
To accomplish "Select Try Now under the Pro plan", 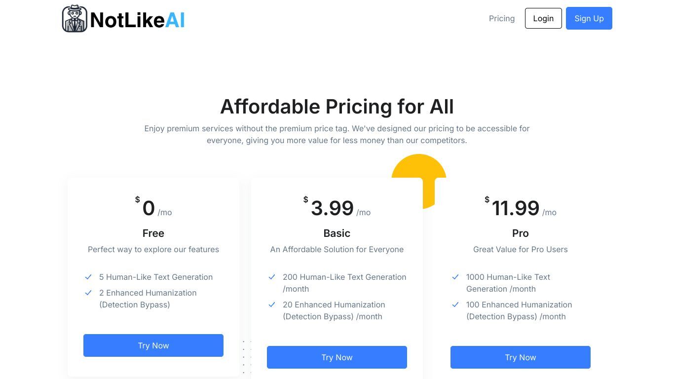I will 521,357.
